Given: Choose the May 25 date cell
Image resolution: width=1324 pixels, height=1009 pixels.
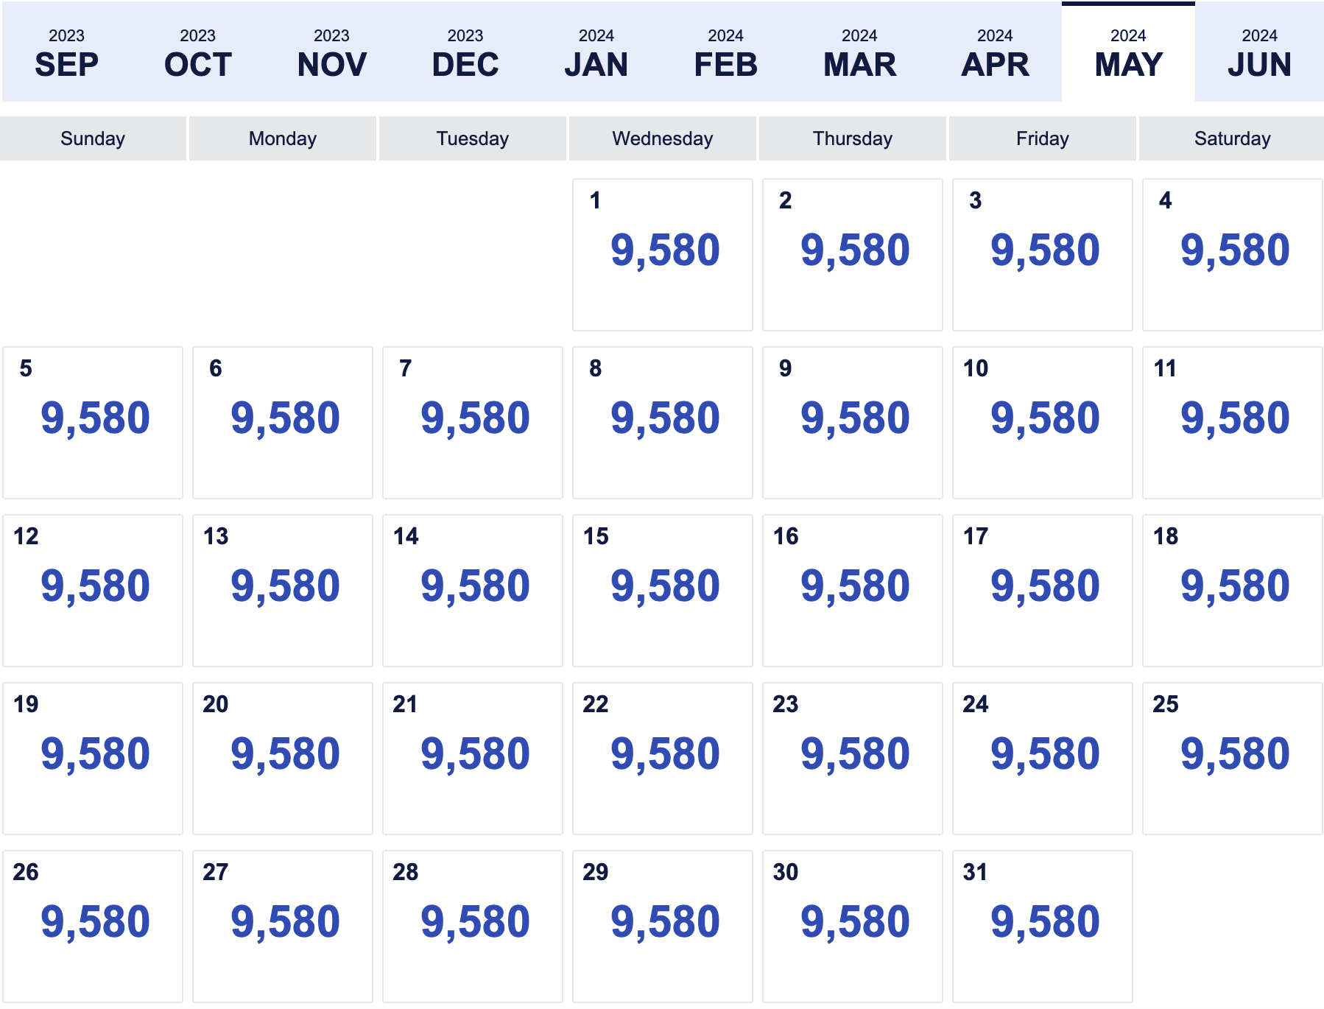Looking at the screenshot, I should coord(1233,759).
